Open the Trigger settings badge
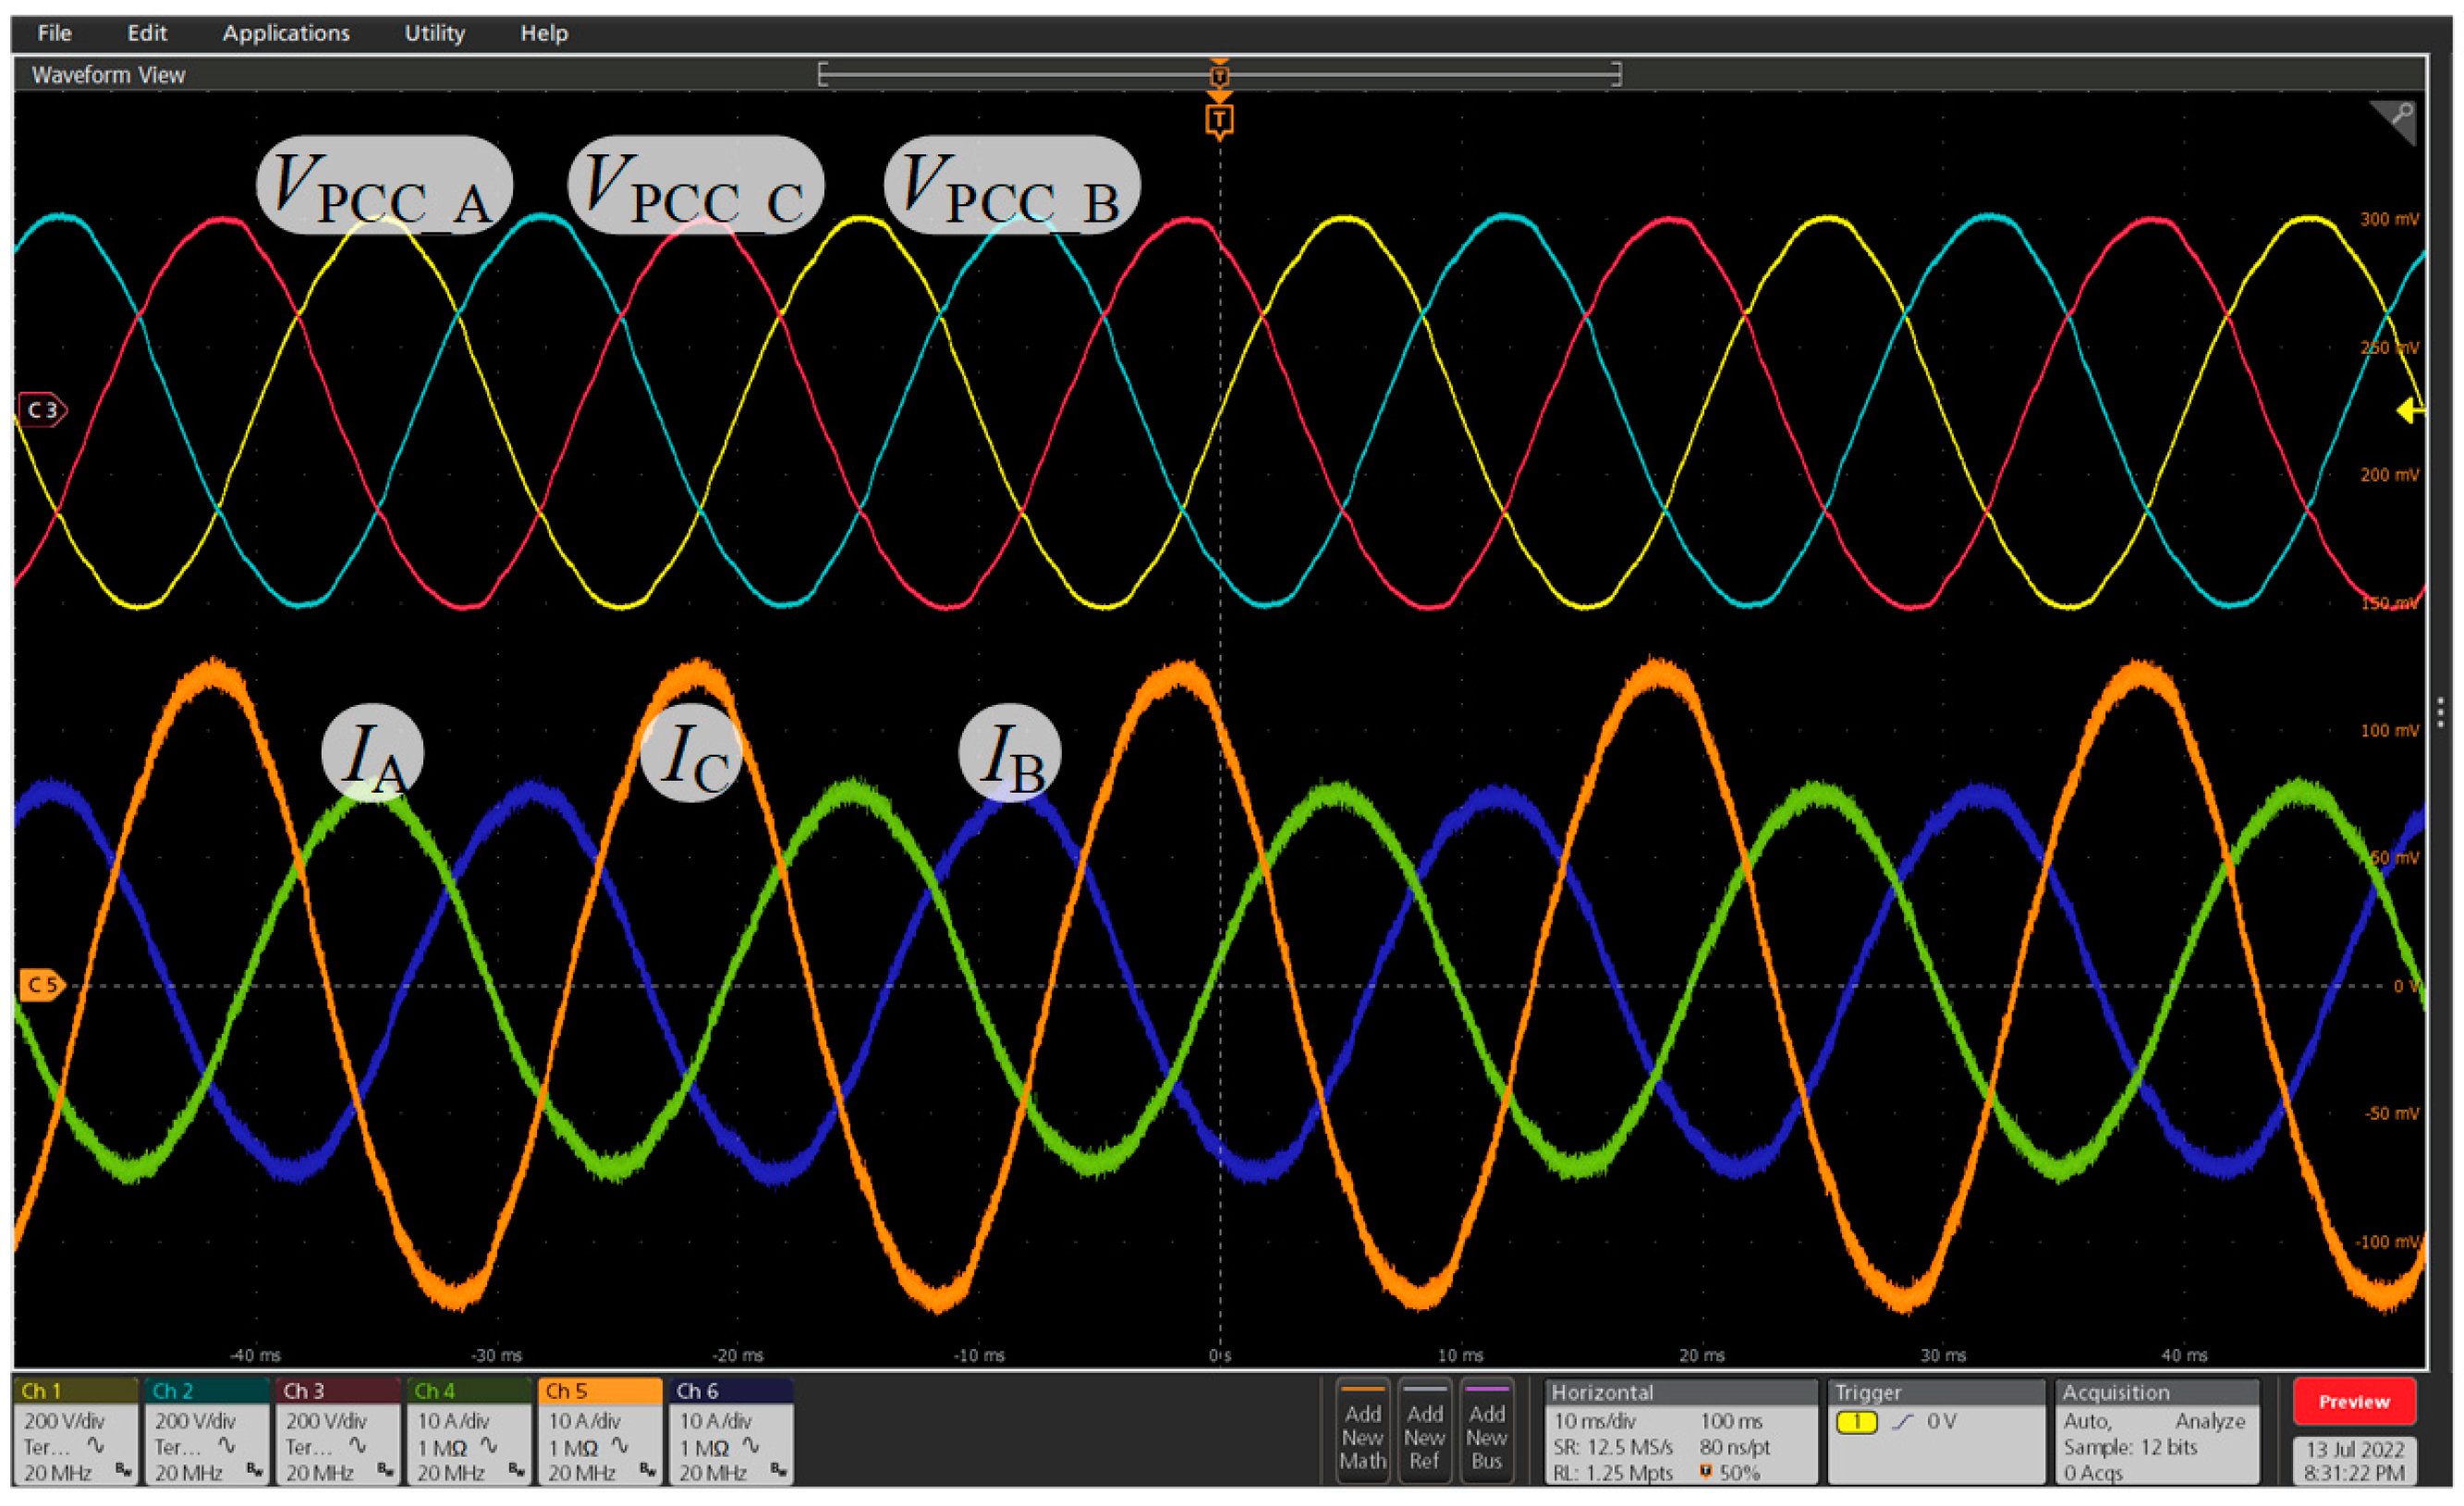2464x1506 pixels. [x=1935, y=1431]
